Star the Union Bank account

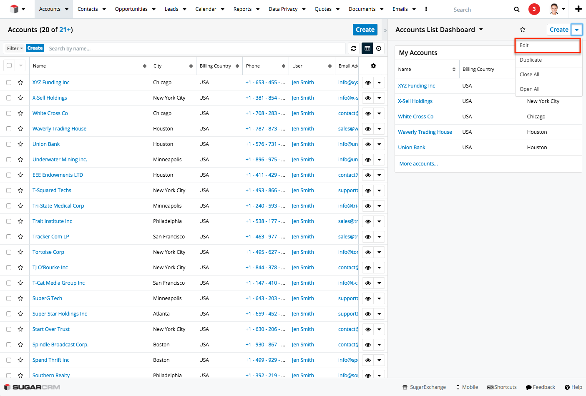click(x=20, y=144)
